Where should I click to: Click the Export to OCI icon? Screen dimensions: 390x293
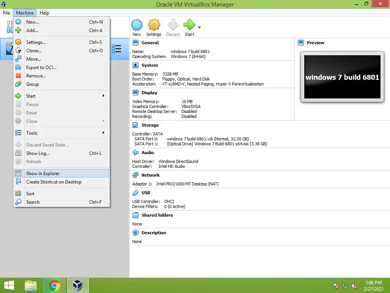pos(18,67)
